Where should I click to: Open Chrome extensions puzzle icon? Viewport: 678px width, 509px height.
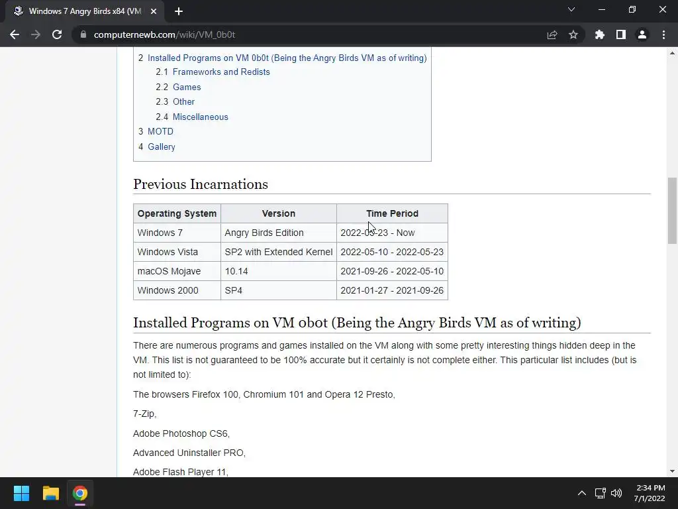pyautogui.click(x=600, y=34)
